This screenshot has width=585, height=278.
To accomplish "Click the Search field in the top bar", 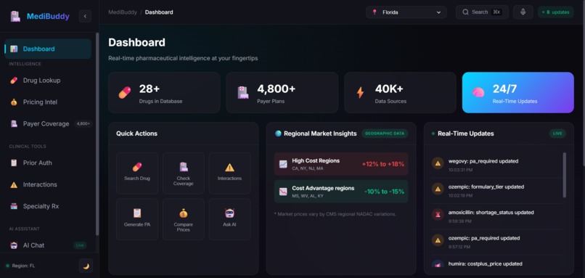I will tap(482, 12).
